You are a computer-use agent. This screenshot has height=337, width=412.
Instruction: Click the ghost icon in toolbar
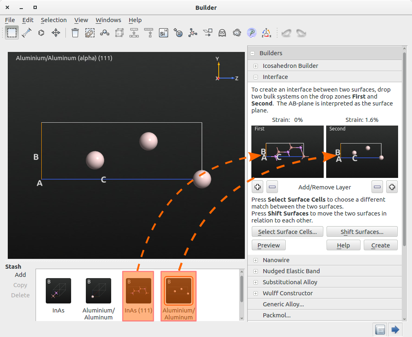click(x=222, y=33)
